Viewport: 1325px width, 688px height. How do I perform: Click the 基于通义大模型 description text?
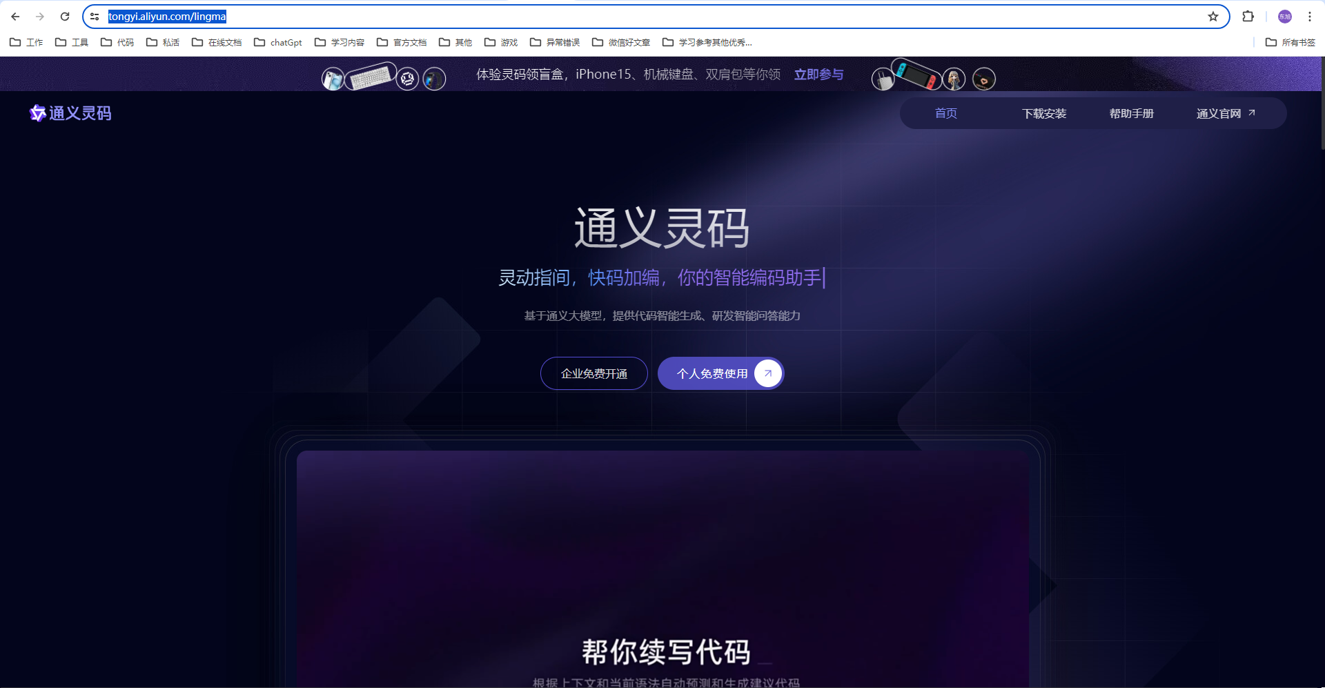[x=662, y=316]
